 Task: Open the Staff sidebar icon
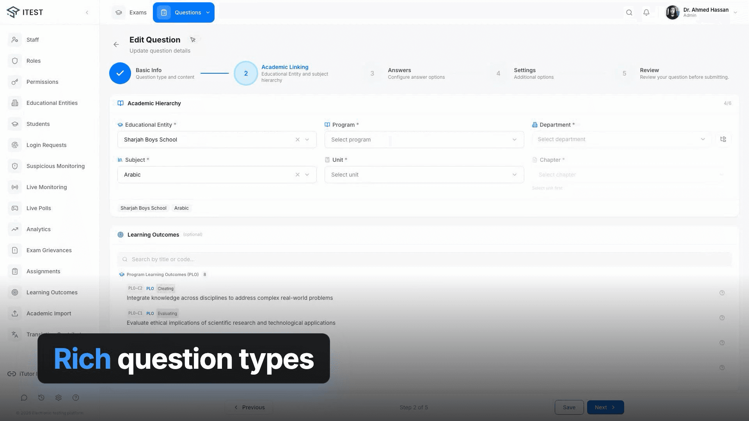[x=15, y=40]
